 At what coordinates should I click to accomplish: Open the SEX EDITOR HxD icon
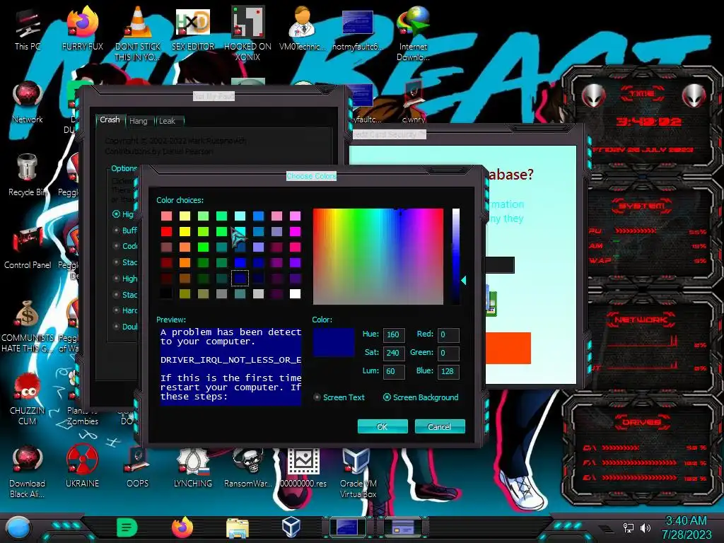tap(193, 28)
